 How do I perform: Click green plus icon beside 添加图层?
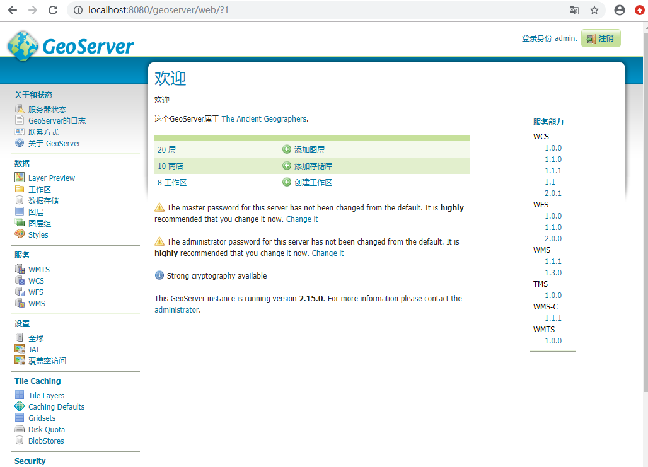[x=287, y=149]
